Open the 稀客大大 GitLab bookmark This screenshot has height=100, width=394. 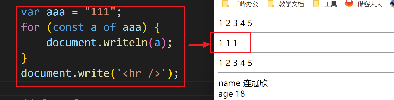[x=364, y=4]
